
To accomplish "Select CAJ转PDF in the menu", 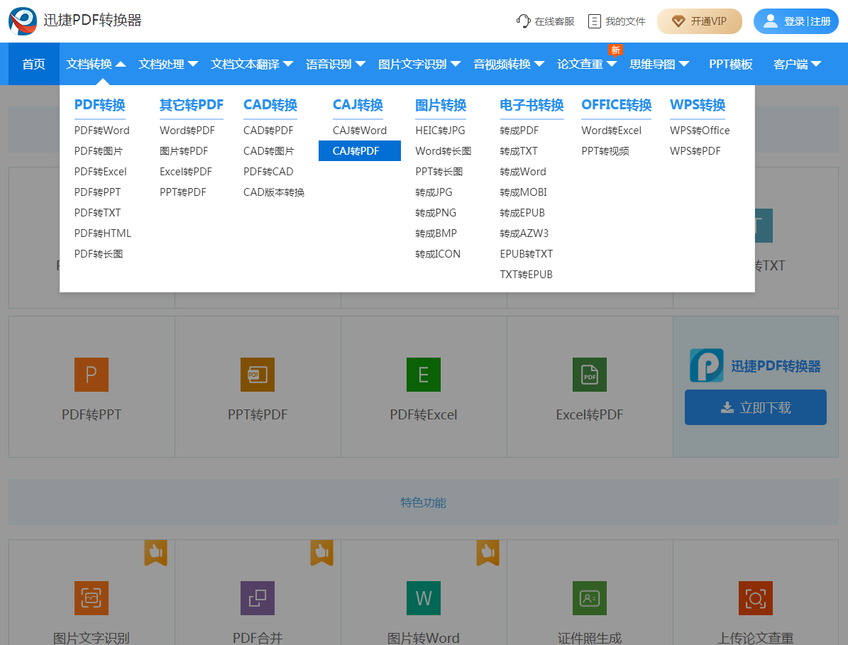I will point(360,151).
